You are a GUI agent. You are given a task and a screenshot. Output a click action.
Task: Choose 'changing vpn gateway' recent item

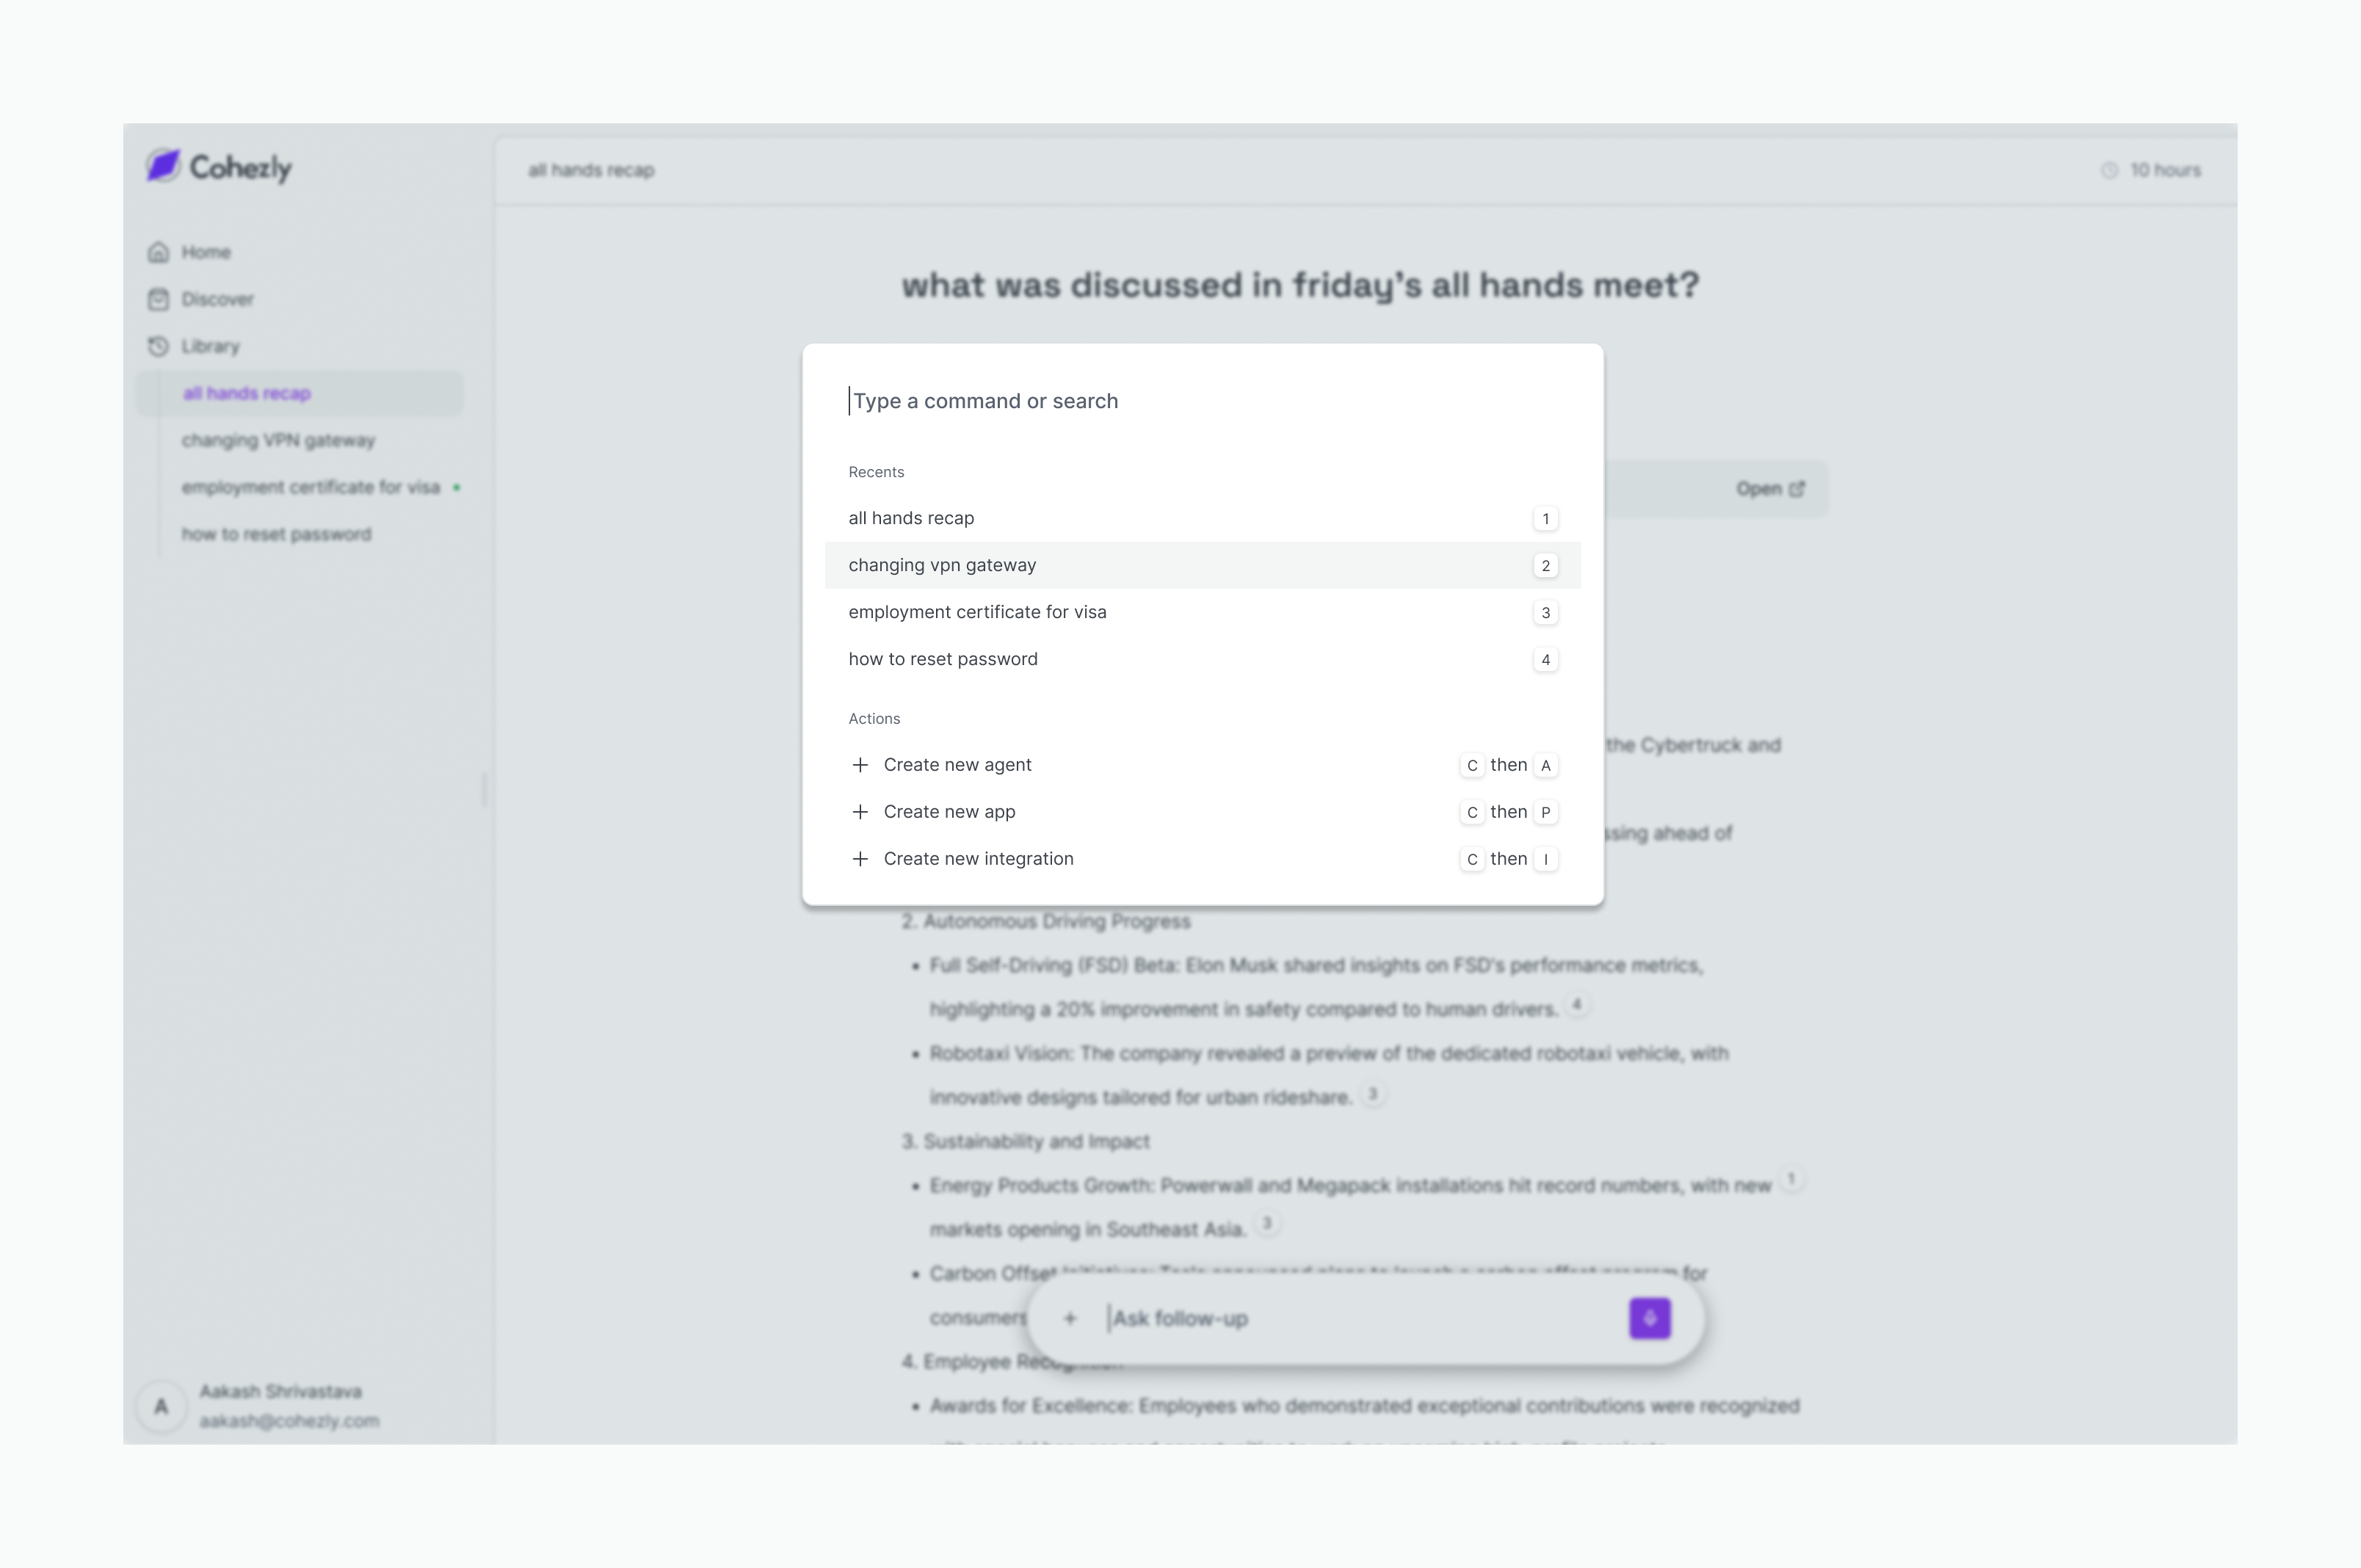click(942, 565)
